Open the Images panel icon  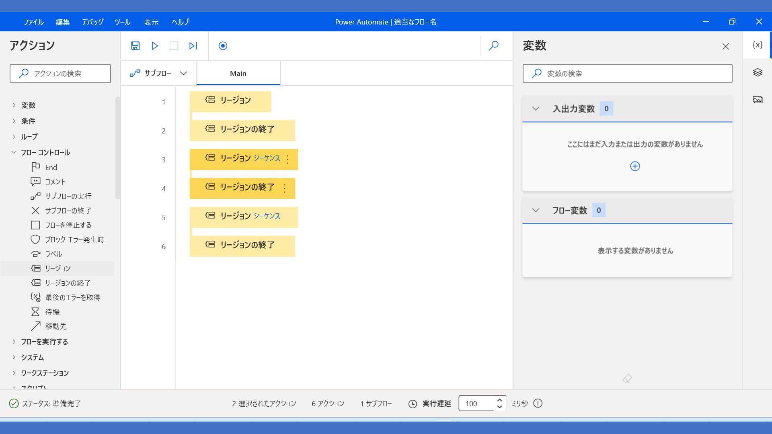pos(758,100)
